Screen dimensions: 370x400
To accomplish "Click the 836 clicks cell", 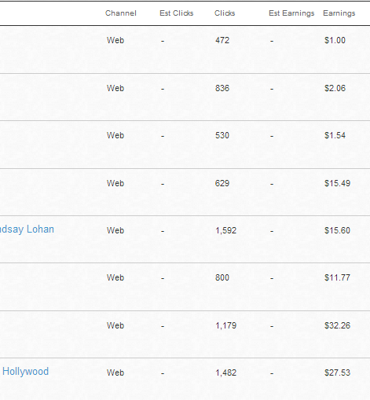I will click(222, 88).
